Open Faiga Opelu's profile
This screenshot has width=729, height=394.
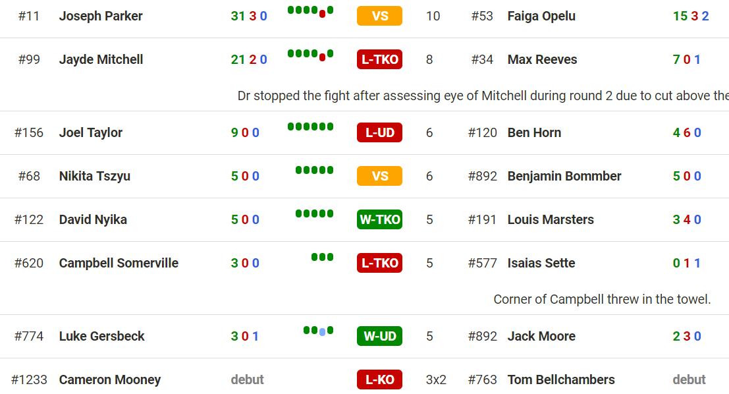(x=541, y=16)
